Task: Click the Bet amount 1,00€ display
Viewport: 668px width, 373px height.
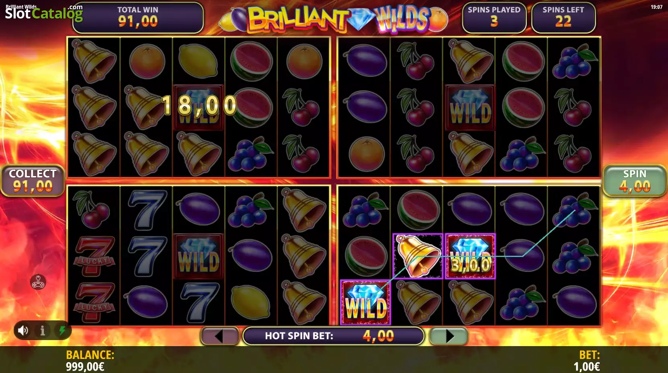Action: pos(586,361)
